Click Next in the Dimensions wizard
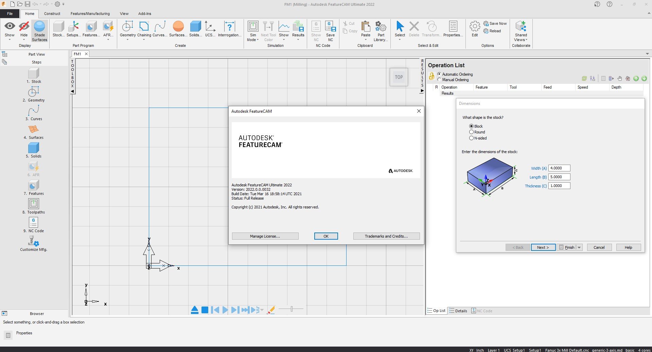 [x=543, y=247]
